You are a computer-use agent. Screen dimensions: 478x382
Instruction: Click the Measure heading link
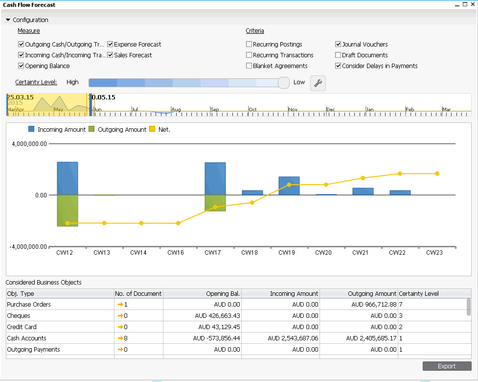pos(29,31)
